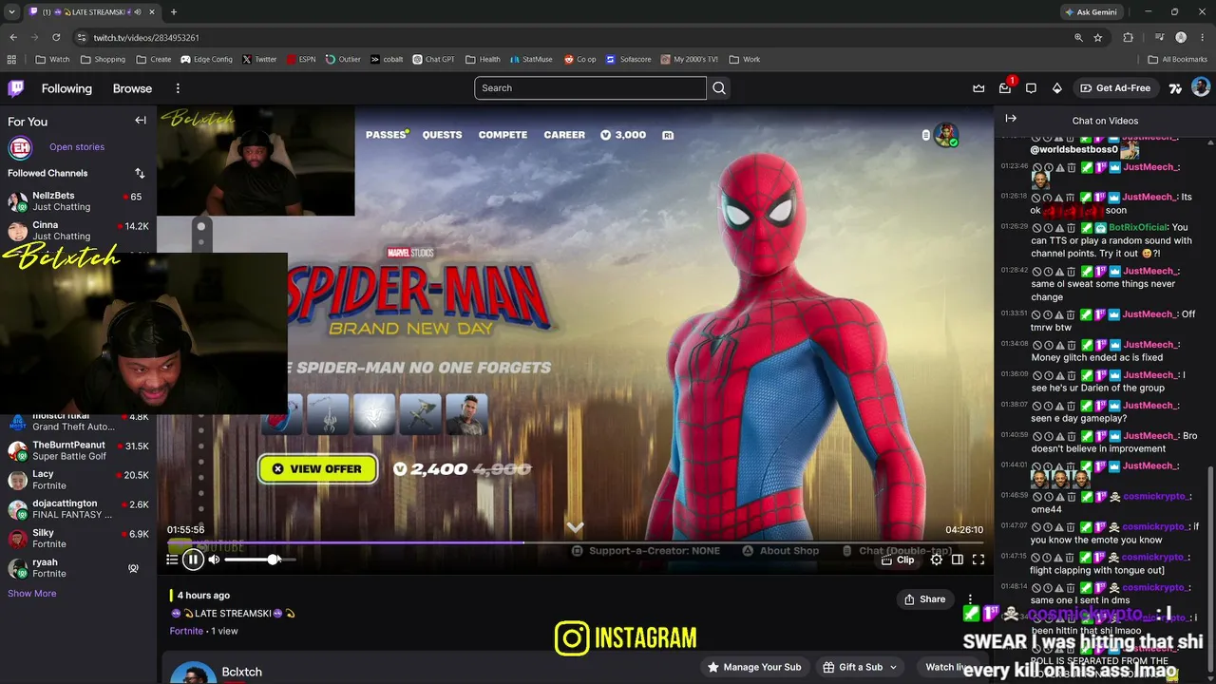
Task: Open the Whispers speech bubble icon
Action: (1031, 88)
